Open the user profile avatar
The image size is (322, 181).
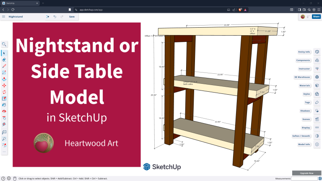pyautogui.click(x=303, y=17)
